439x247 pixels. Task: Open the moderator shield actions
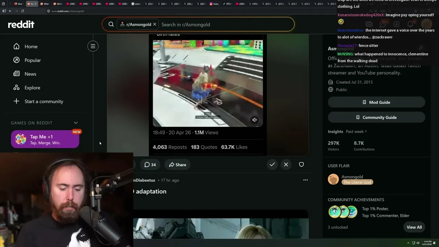pos(301,165)
